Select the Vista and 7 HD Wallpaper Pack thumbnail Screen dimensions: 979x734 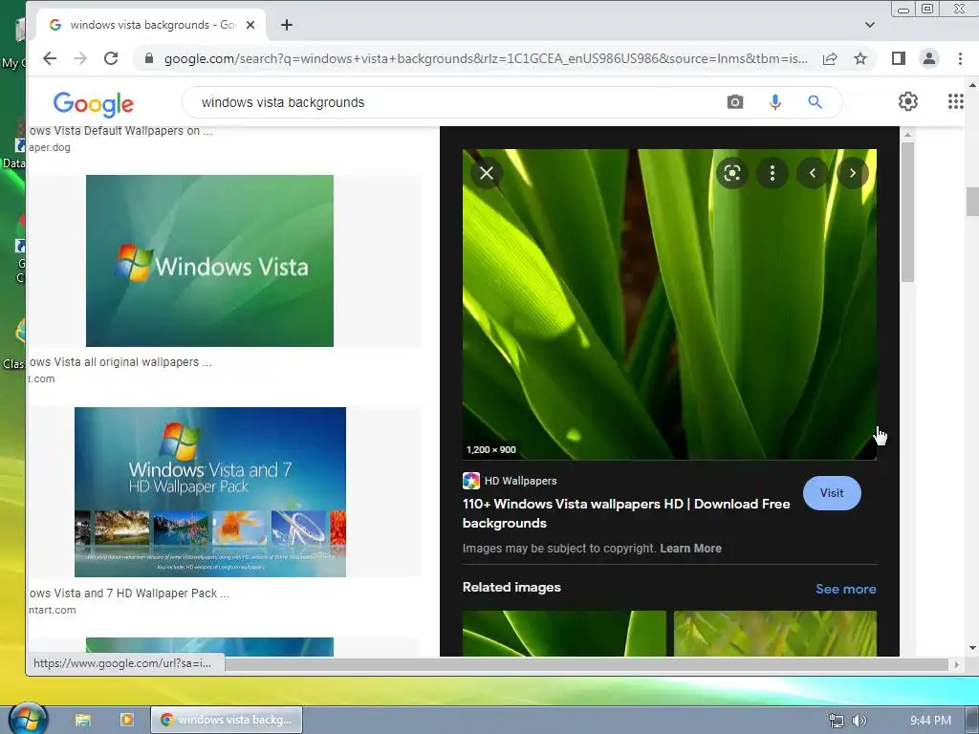tap(209, 492)
